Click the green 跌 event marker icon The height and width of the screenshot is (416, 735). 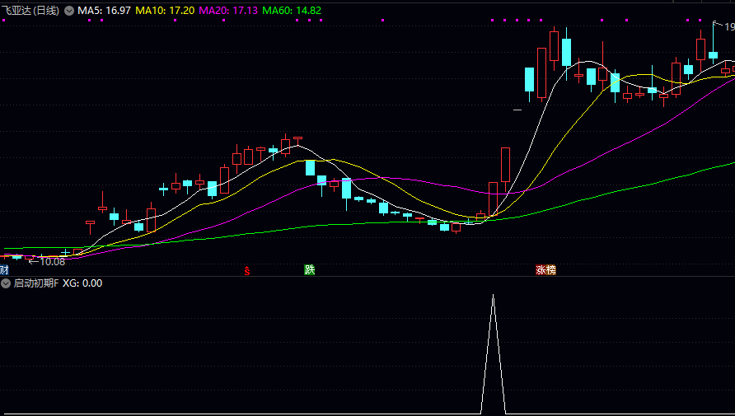(309, 269)
